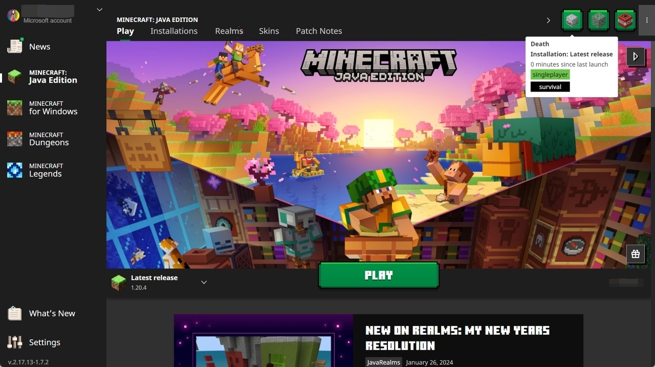Image resolution: width=655 pixels, height=367 pixels.
Task: Click the banner next arrow button
Action: click(x=636, y=56)
